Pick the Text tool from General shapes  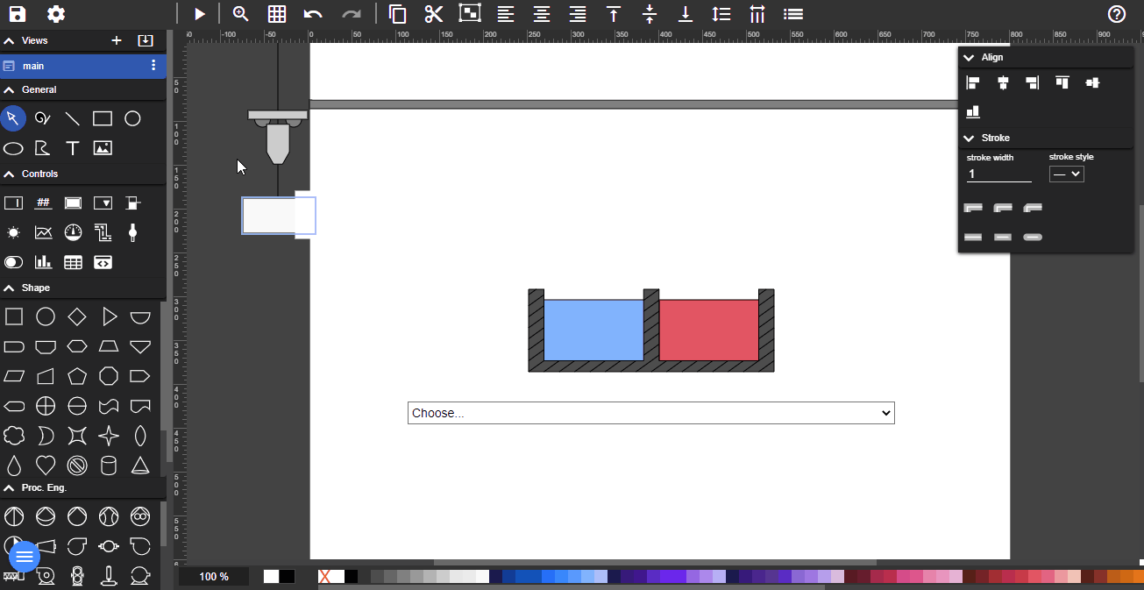click(73, 148)
